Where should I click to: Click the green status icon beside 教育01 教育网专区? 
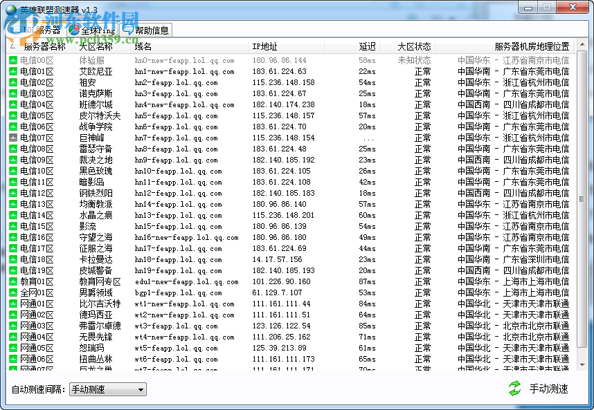pos(13,281)
